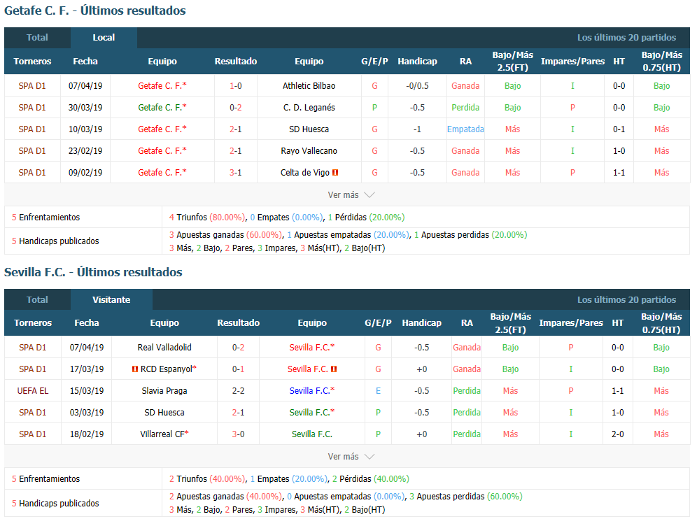This screenshot has height=519, width=697.
Task: Click the -1 handicap in the SD Huesca row
Action: 417,129
